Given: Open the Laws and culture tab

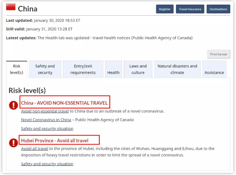Looking at the screenshot, I should click(x=138, y=69).
